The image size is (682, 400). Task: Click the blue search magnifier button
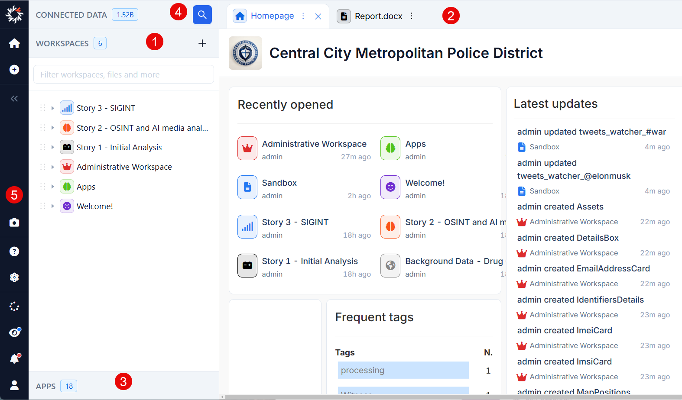[202, 15]
